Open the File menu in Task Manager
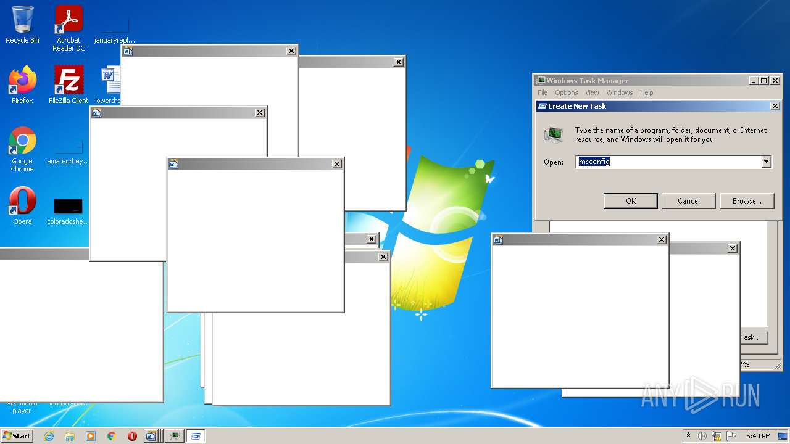Screen dimensions: 790x444 [543, 92]
